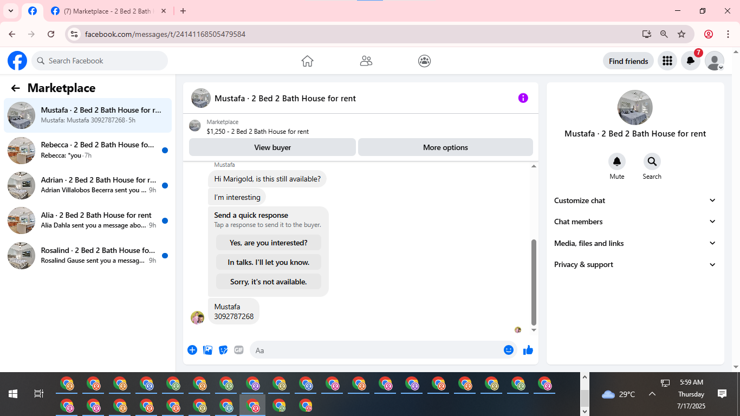Open the emoji picker smiley icon
The height and width of the screenshot is (416, 740).
pyautogui.click(x=509, y=350)
